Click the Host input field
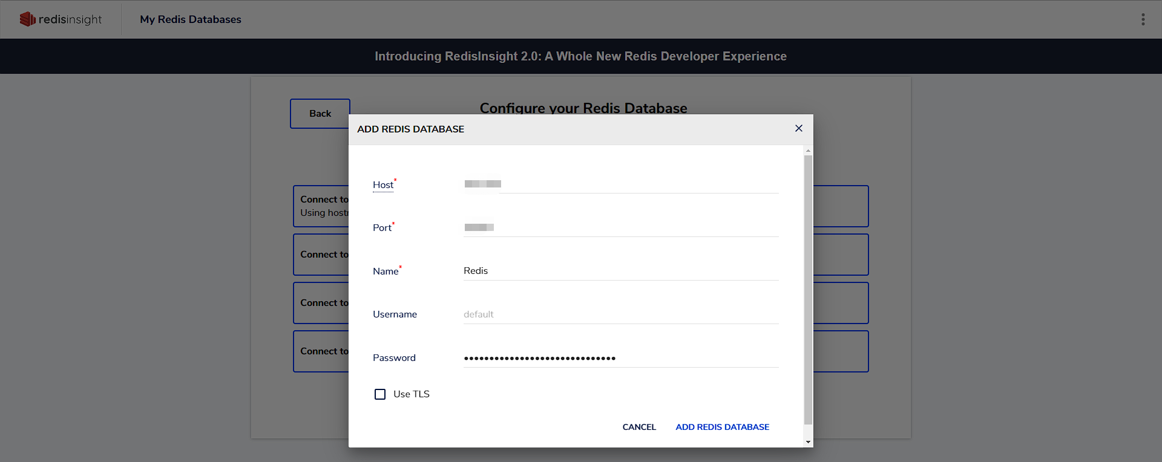The image size is (1162, 462). pyautogui.click(x=621, y=184)
